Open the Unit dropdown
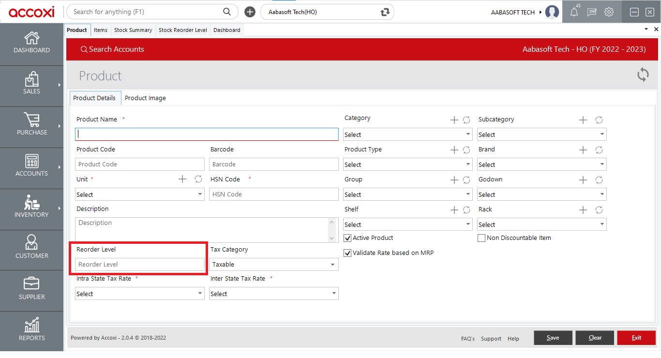The width and height of the screenshot is (661, 358). click(140, 194)
